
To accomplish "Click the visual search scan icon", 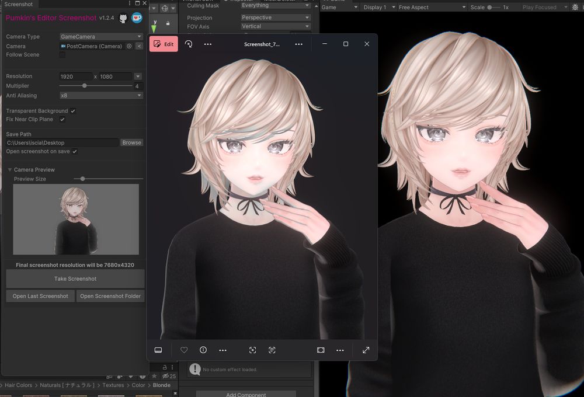I will point(252,350).
